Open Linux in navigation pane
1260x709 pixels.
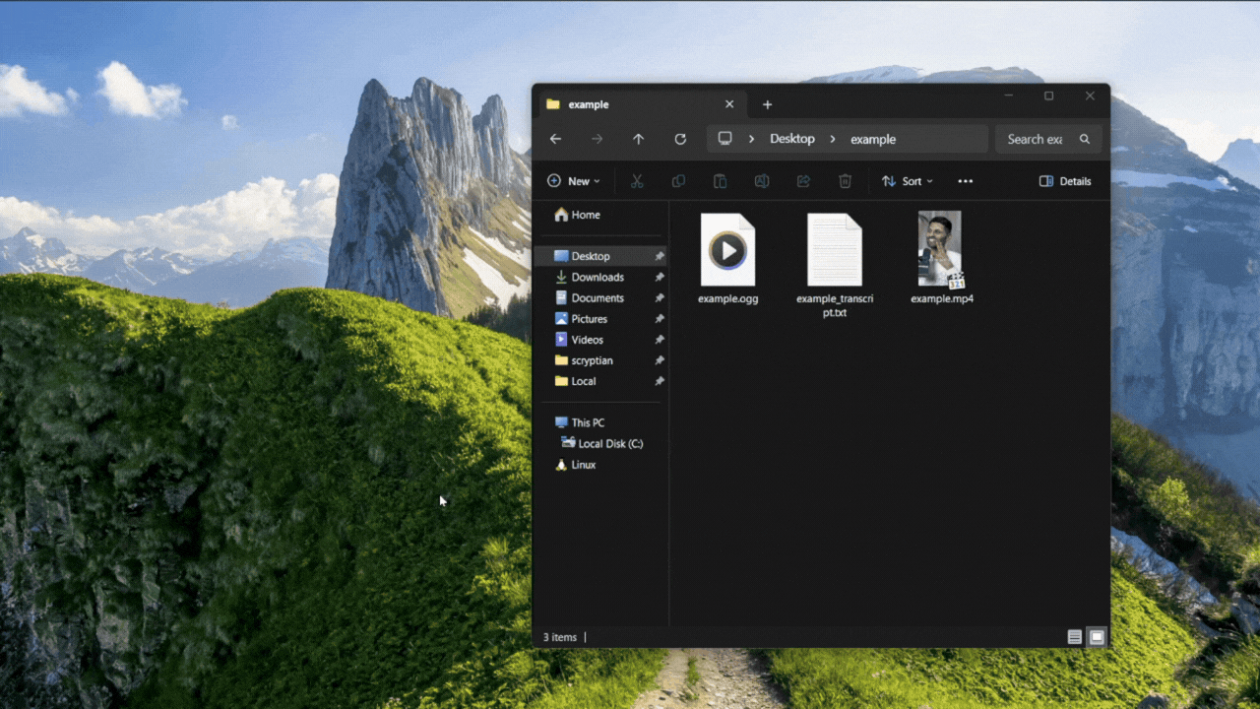(x=576, y=465)
